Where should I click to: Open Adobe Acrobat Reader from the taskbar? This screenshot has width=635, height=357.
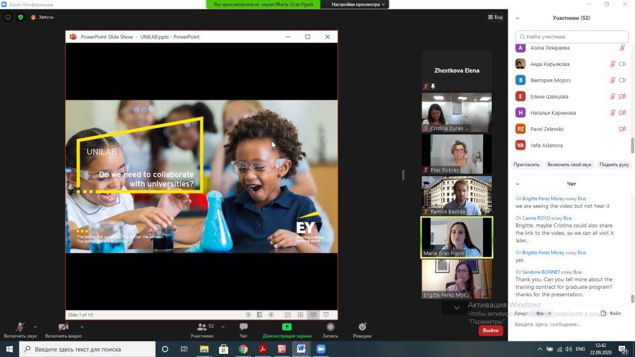point(262,349)
